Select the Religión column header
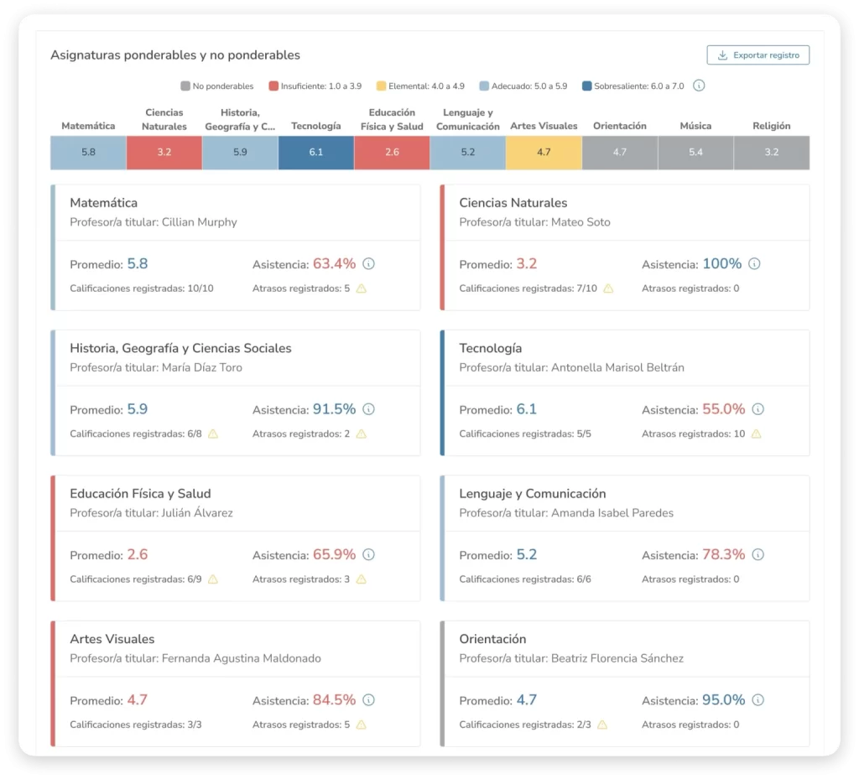This screenshot has height=779, width=859. pos(771,126)
